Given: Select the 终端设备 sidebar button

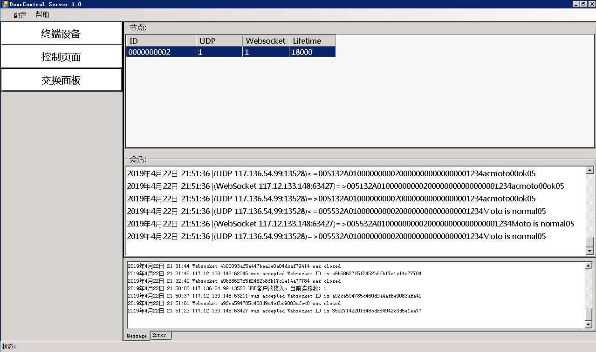Looking at the screenshot, I should tap(61, 33).
